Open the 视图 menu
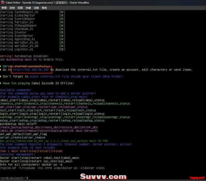This screenshot has width=206, height=181. click(x=20, y=8)
